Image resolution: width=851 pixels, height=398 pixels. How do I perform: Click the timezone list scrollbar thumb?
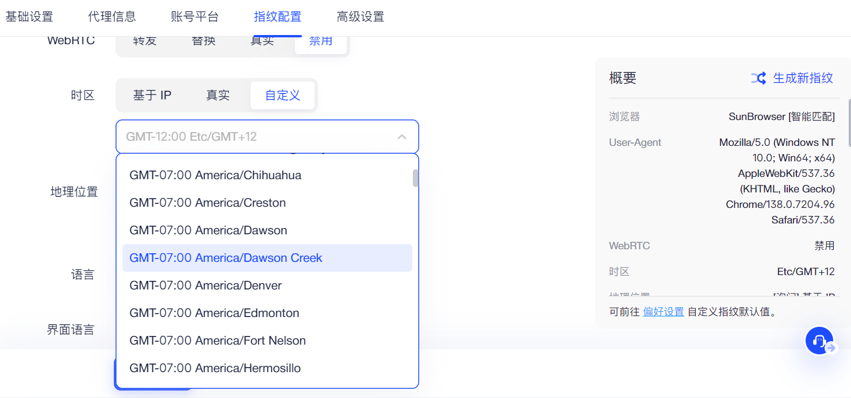pos(415,179)
